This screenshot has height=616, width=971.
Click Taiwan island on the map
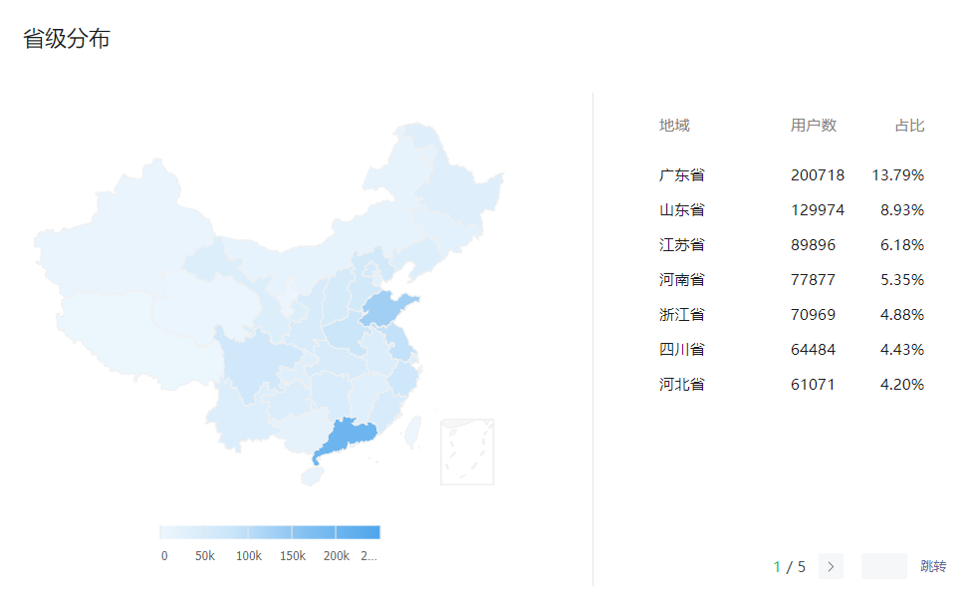[413, 432]
